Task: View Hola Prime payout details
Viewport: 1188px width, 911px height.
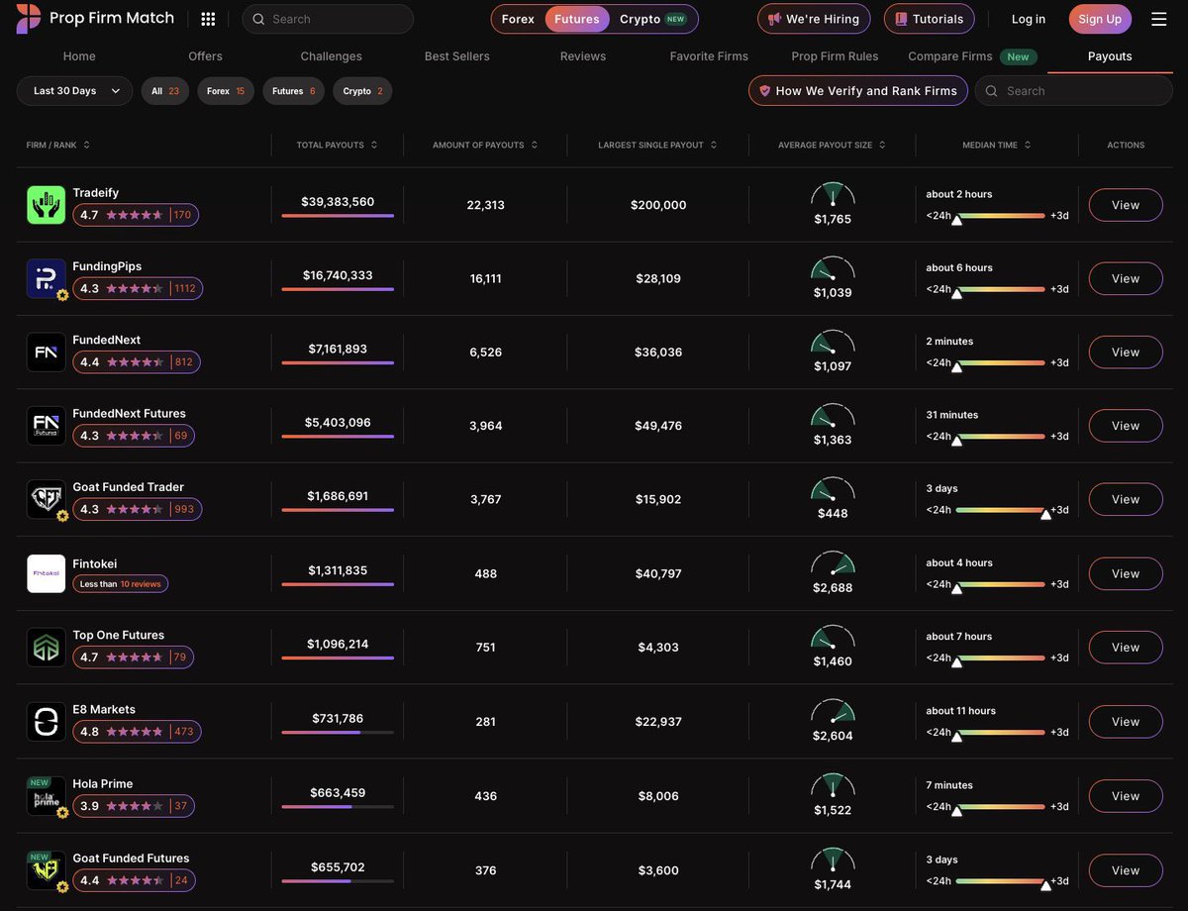Action: point(1126,796)
